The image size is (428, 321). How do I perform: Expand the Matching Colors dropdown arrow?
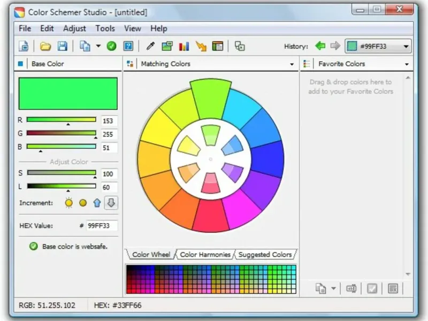click(292, 64)
